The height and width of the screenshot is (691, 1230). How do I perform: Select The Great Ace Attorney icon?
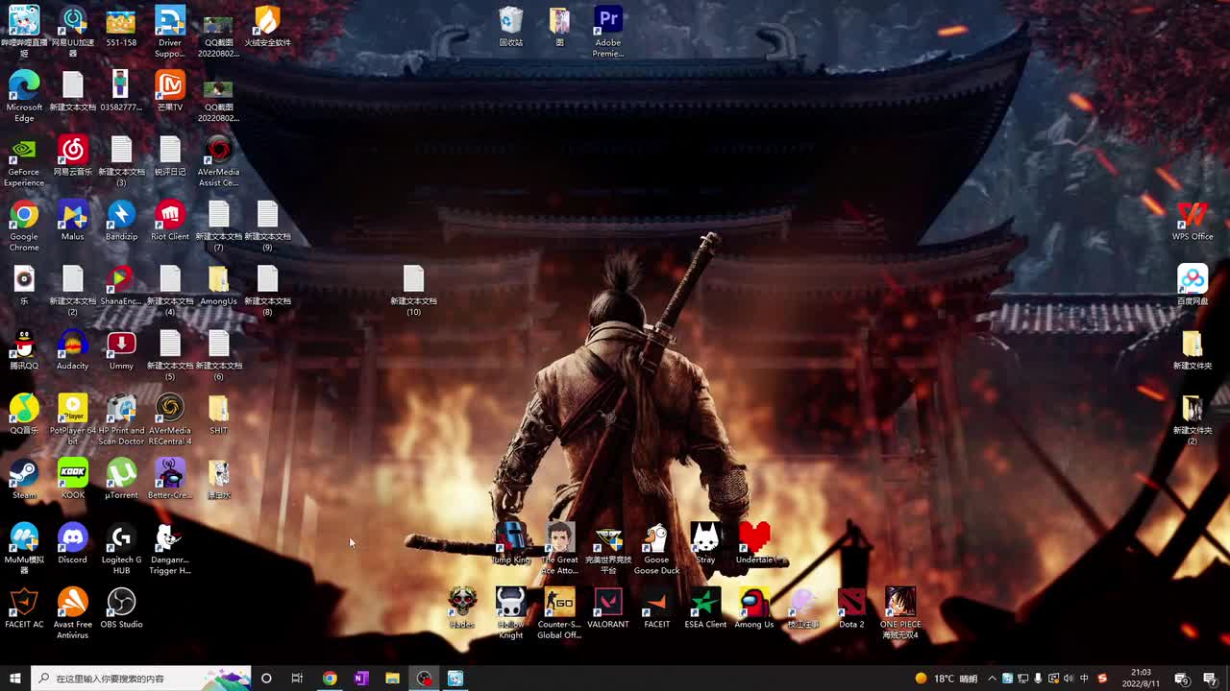(x=559, y=548)
